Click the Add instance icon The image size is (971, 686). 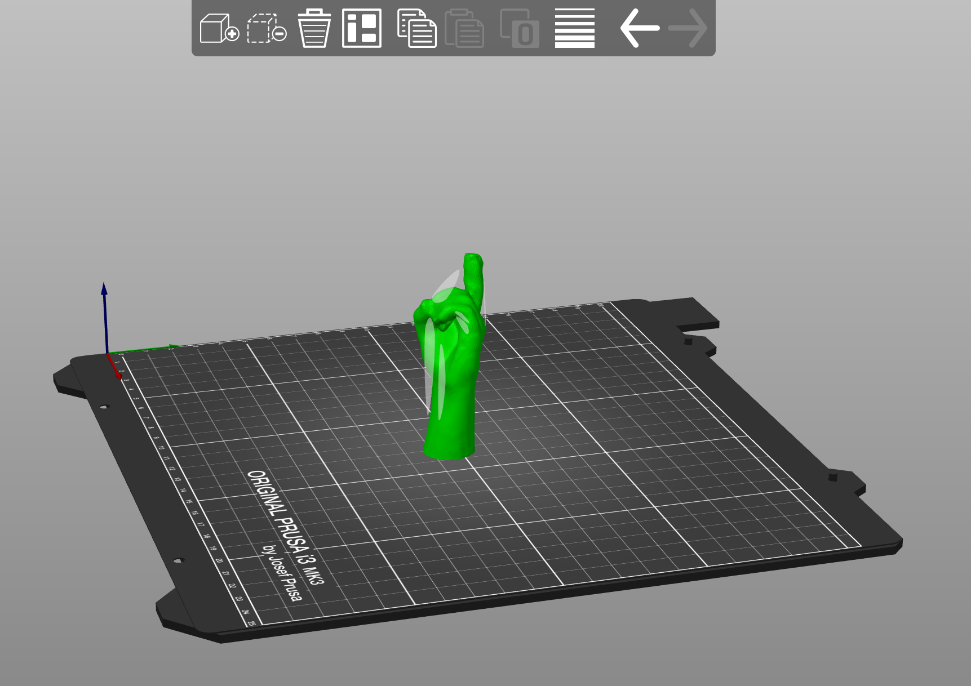click(x=520, y=28)
